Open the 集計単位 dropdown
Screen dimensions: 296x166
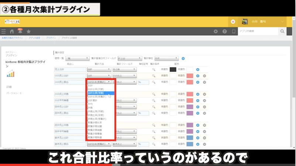pyautogui.click(x=166, y=58)
